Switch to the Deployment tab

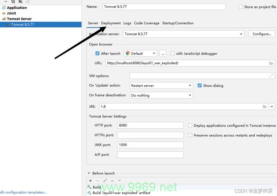(x=111, y=23)
